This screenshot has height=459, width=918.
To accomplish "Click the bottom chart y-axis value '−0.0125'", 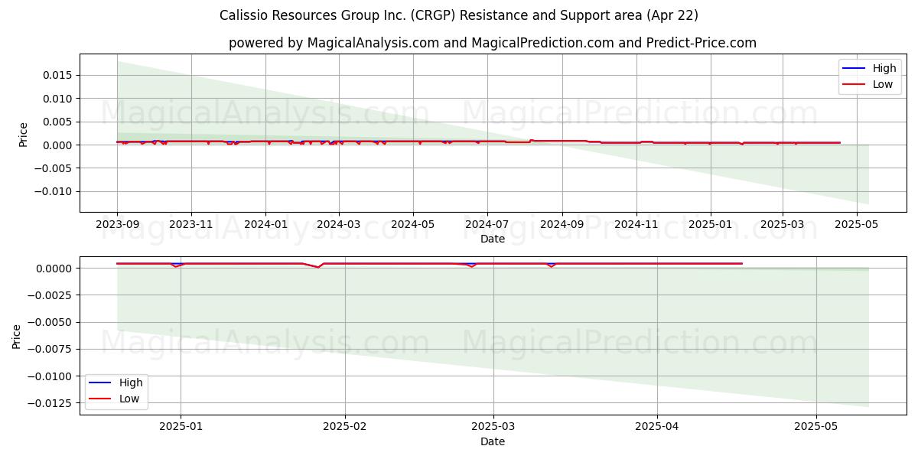I will (51, 403).
